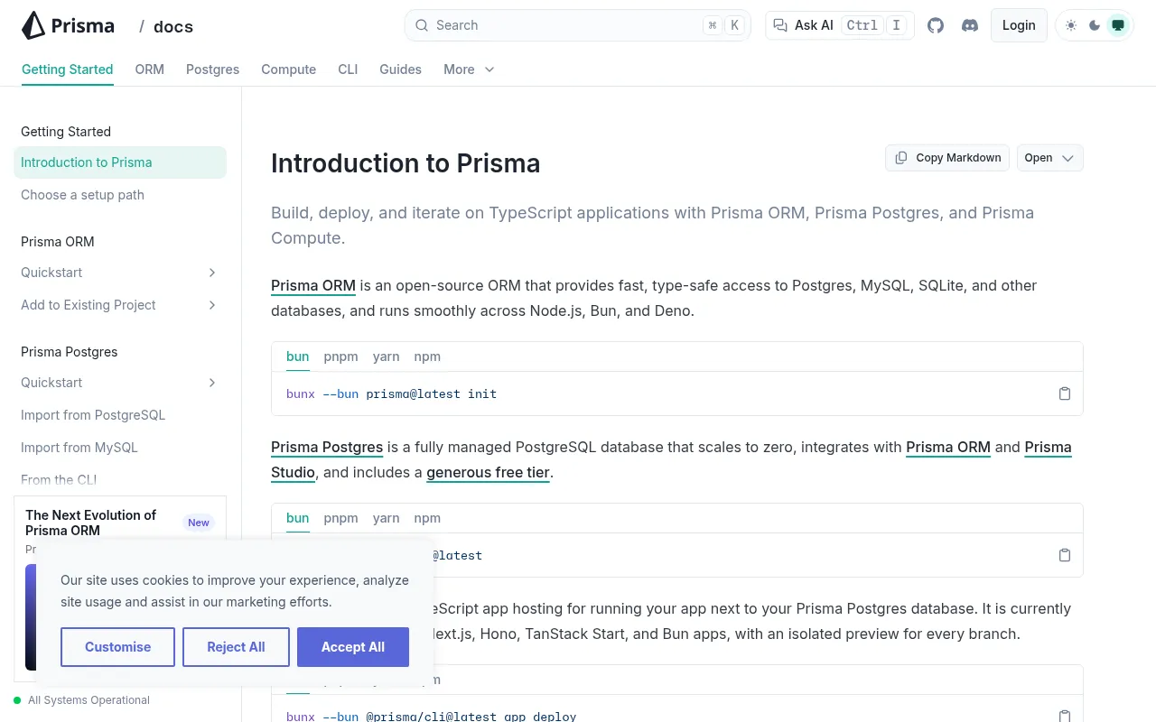Select npm tab in first code block
The width and height of the screenshot is (1156, 722).
(427, 356)
